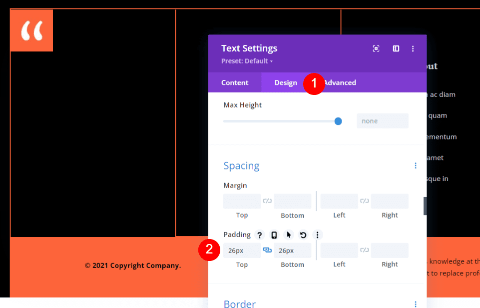
Task: Open the Preset: Default dropdown
Action: [247, 61]
